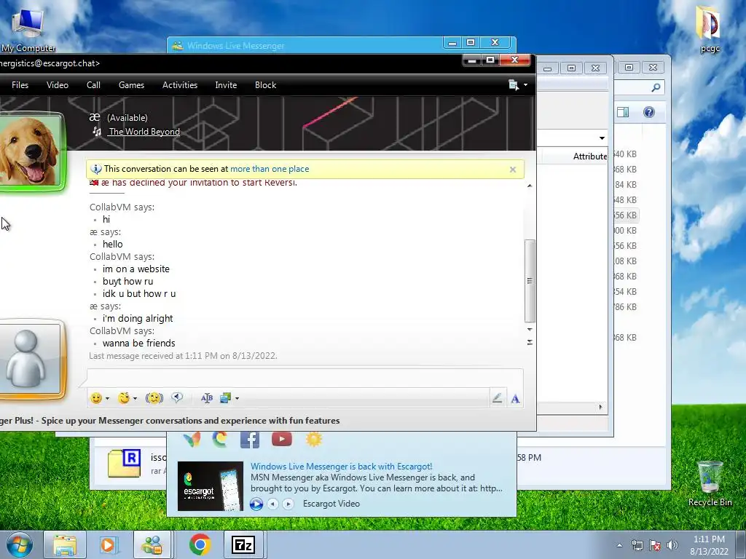Open the Call menu
Image resolution: width=746 pixels, height=559 pixels.
coord(93,85)
